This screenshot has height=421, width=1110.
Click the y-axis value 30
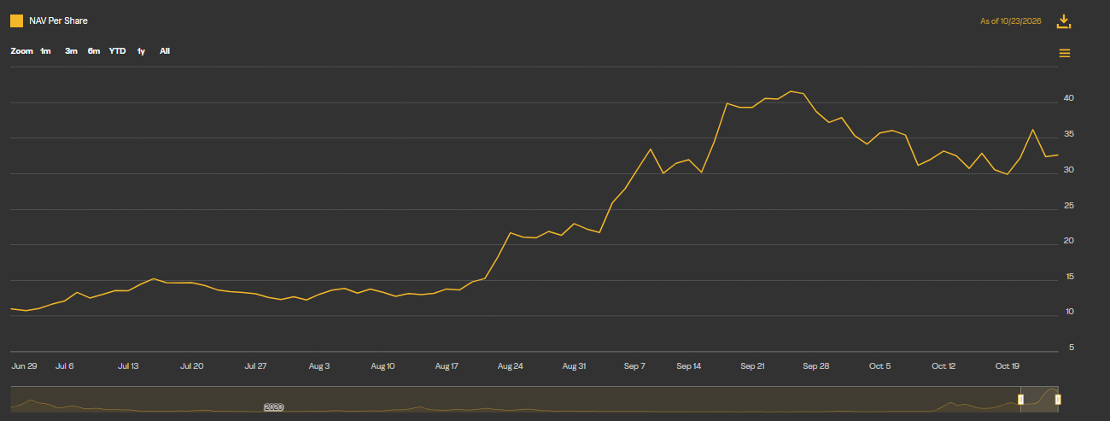[1067, 170]
